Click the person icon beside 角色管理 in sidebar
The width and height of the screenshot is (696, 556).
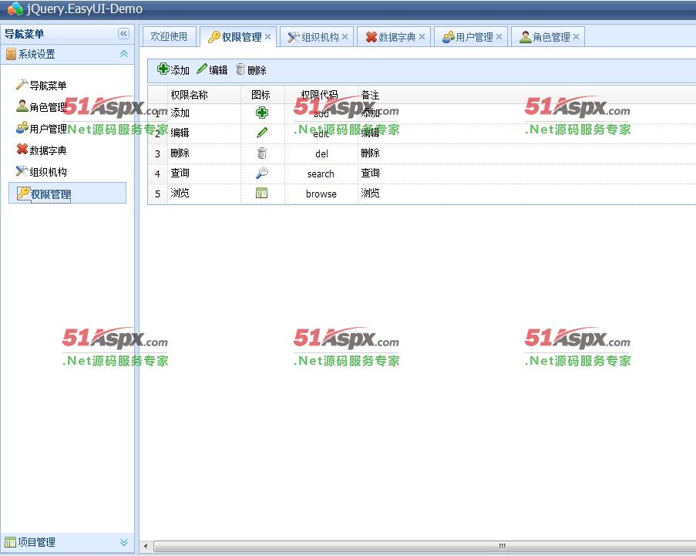pyautogui.click(x=22, y=106)
